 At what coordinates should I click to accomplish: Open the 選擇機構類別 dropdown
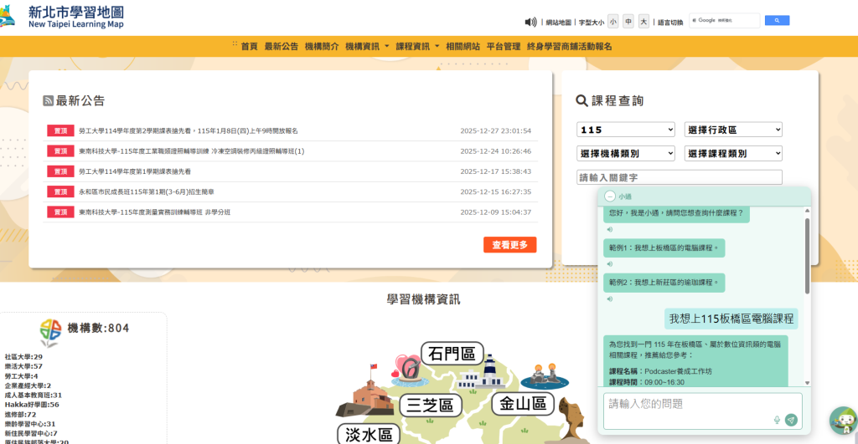point(626,153)
